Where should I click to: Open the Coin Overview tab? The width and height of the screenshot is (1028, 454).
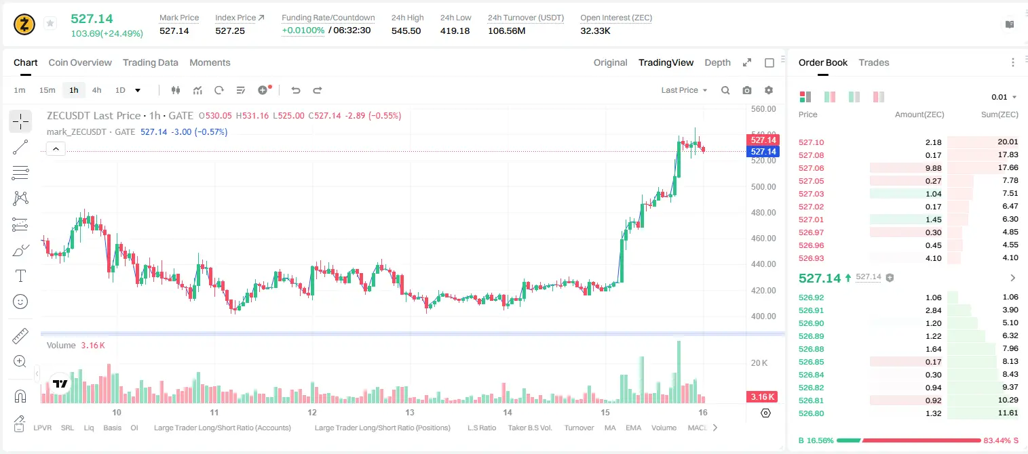[x=80, y=62]
